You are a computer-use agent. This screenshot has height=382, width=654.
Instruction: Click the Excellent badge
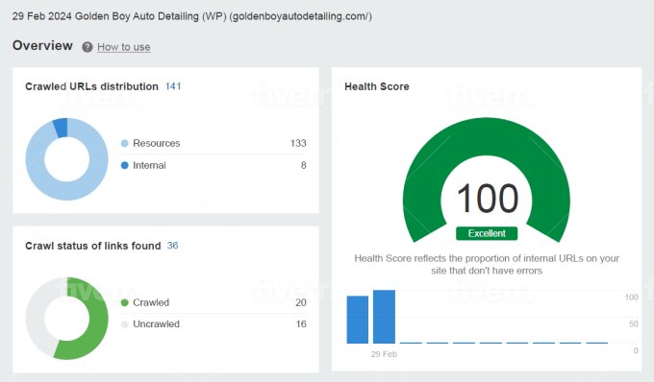tap(487, 233)
